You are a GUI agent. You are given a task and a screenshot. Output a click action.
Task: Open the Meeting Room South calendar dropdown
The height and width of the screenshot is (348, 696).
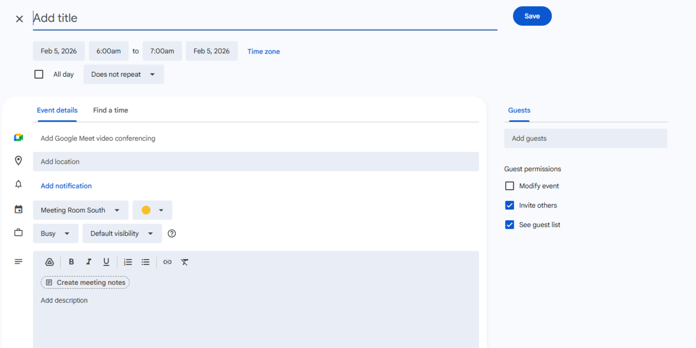(x=81, y=210)
